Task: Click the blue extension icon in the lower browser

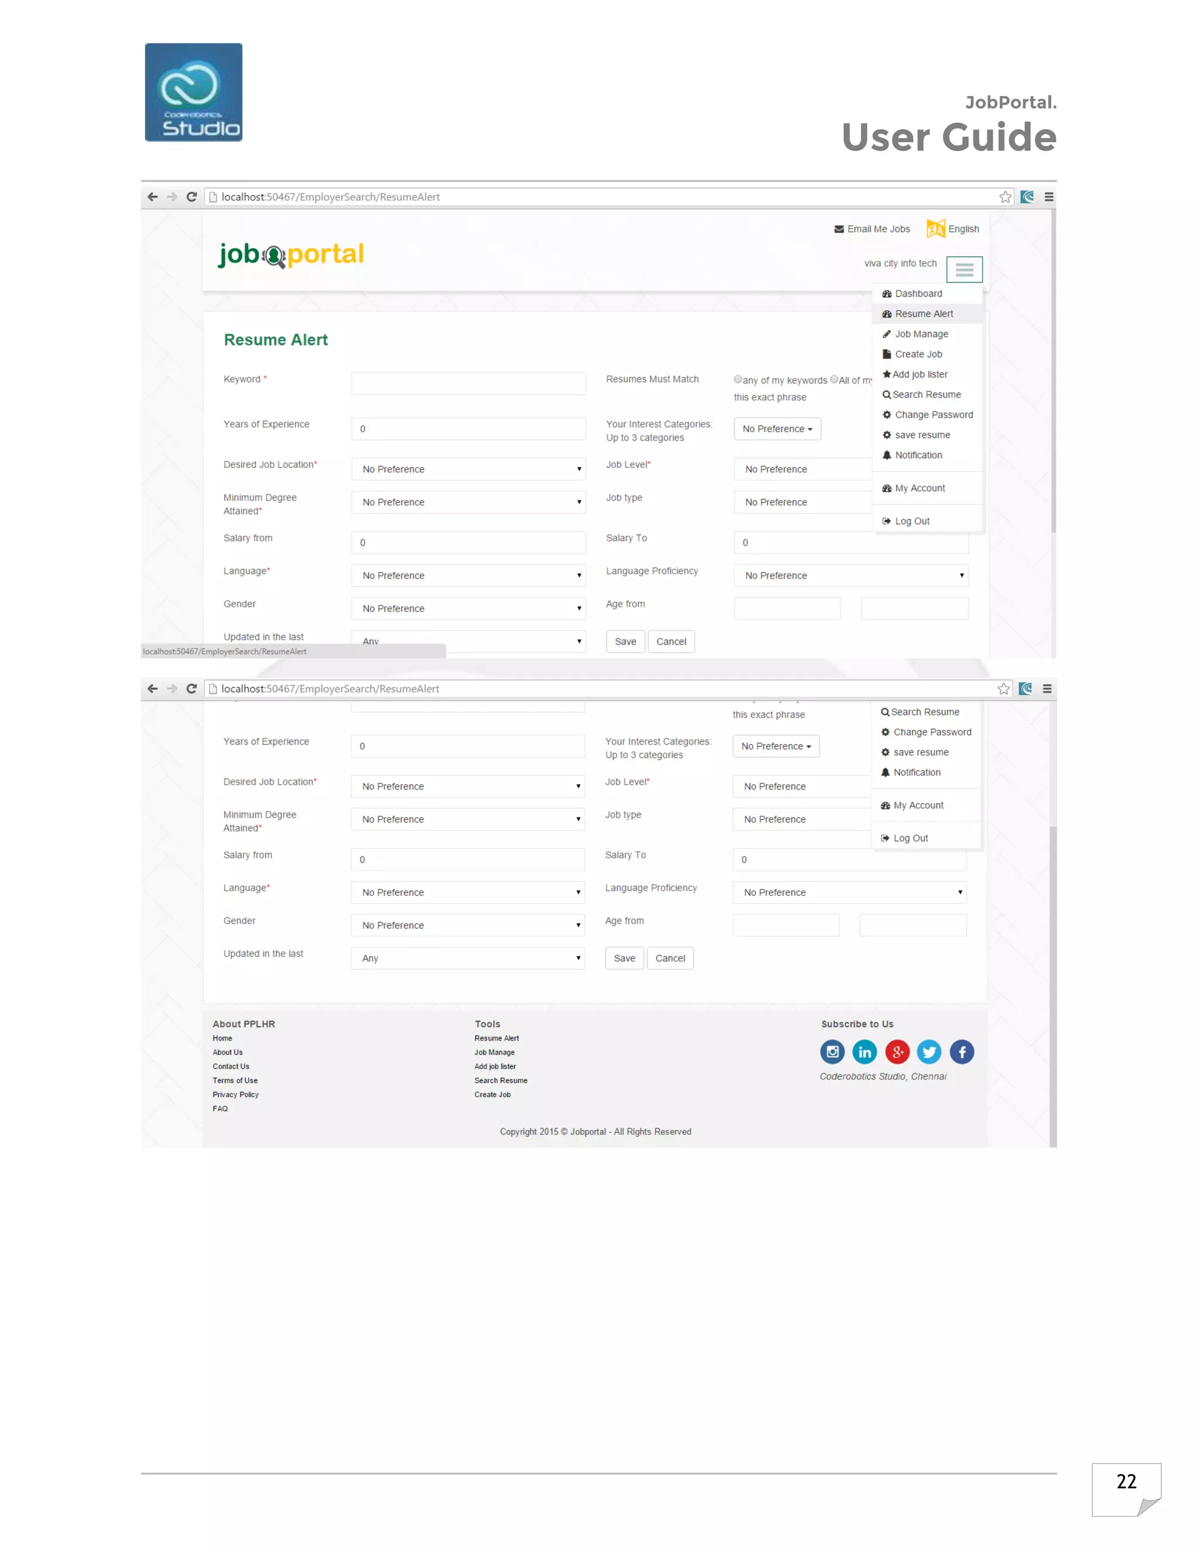Action: pyautogui.click(x=1025, y=688)
